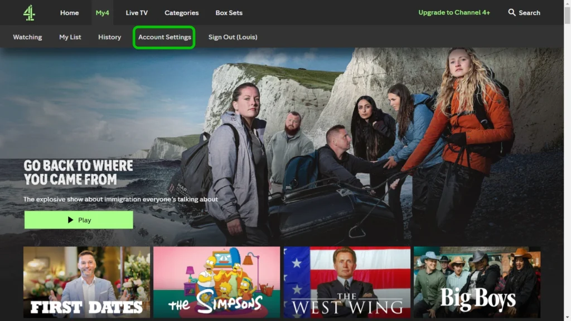Open the Search magnifier icon

click(x=512, y=12)
